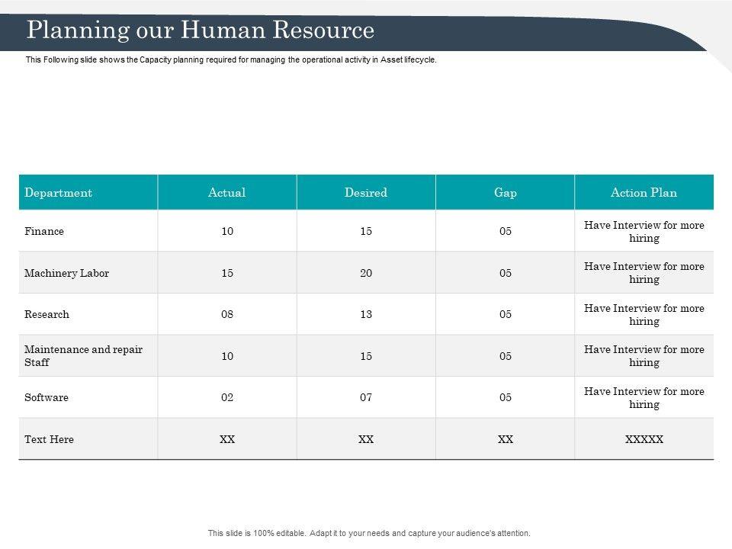Click the Actual value 08 for Research

click(226, 314)
